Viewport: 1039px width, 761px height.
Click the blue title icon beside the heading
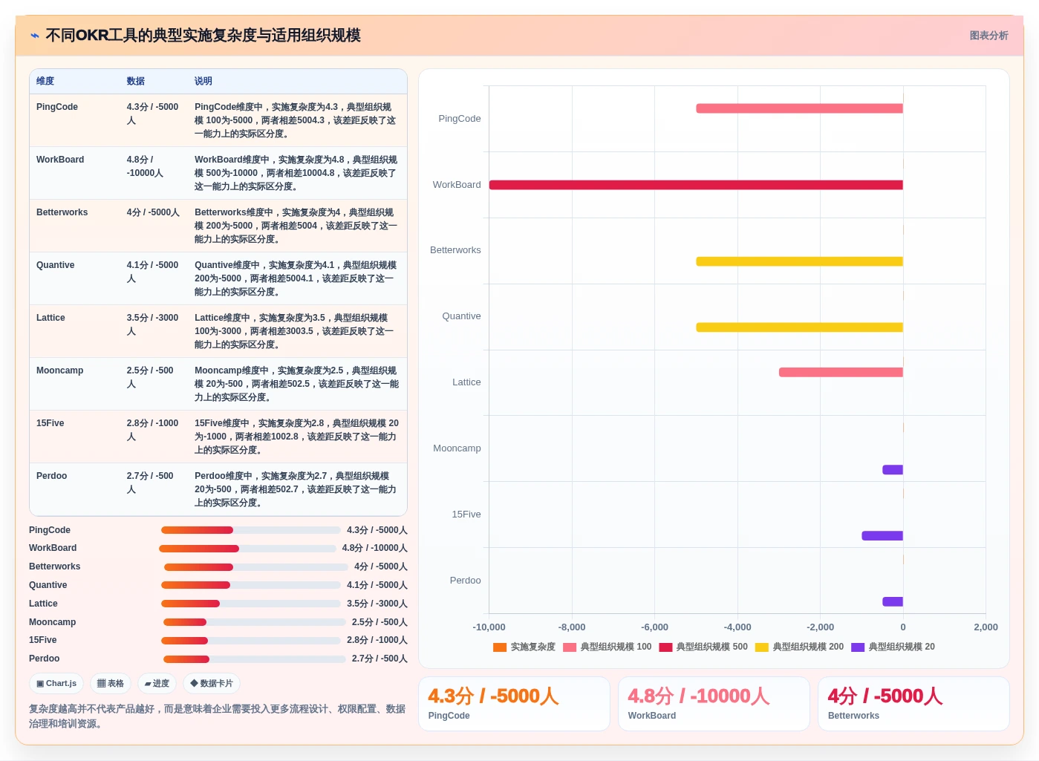[35, 36]
